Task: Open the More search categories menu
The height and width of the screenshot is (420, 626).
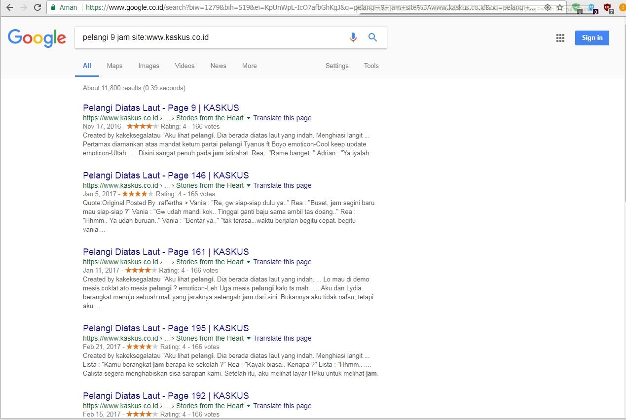Action: [x=249, y=66]
